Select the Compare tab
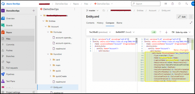The height and width of the screenshot is (94, 195). pyautogui.click(x=110, y=23)
